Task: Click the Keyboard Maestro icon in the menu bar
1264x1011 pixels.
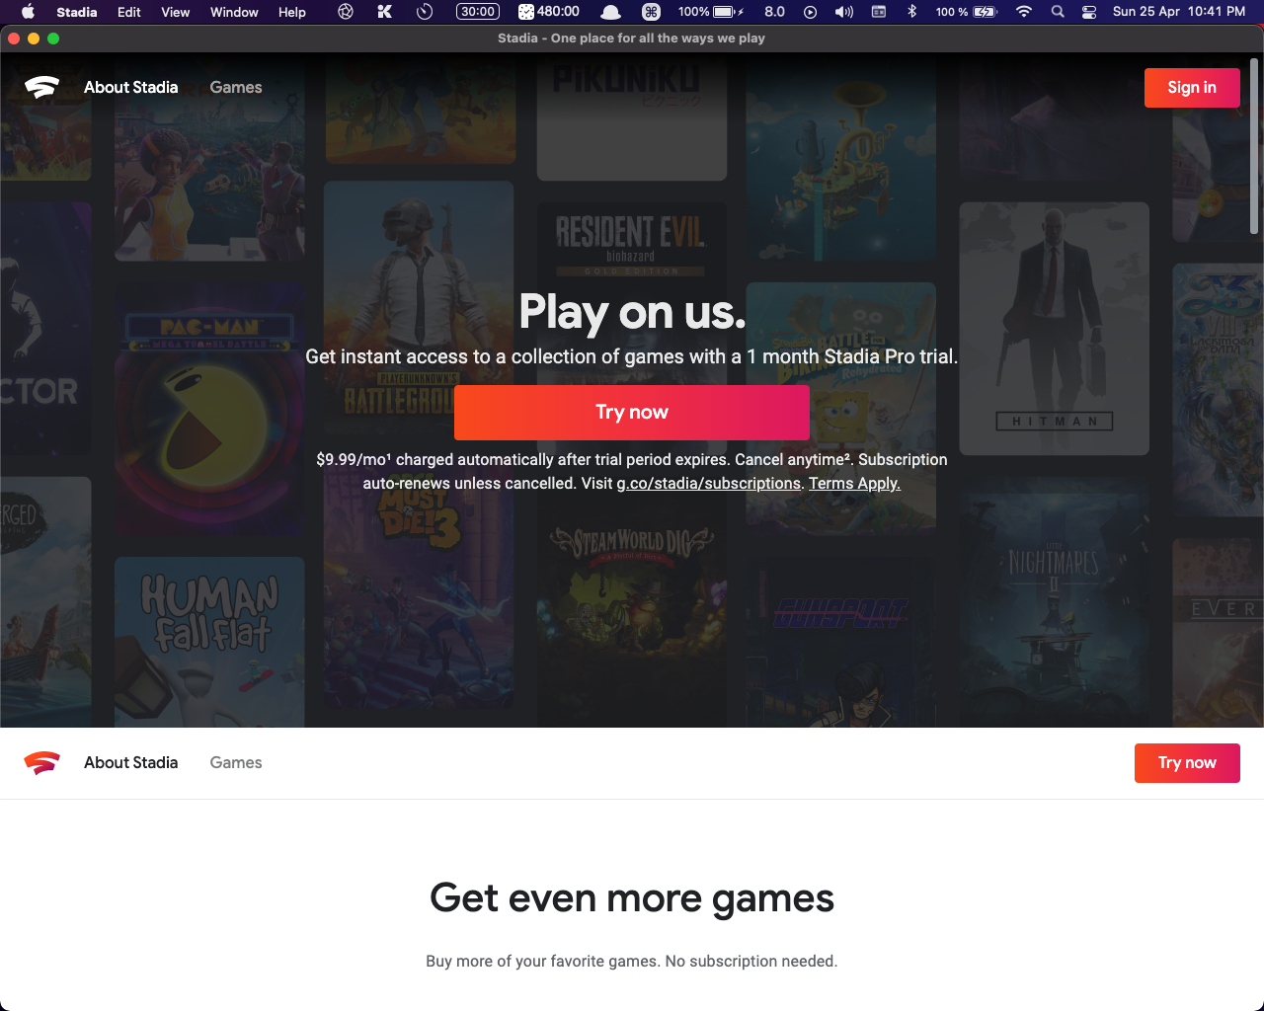Action: click(x=383, y=12)
